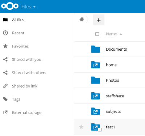This screenshot has height=136, width=145.
Task: Open Shared by link view
Action: pyautogui.click(x=25, y=86)
